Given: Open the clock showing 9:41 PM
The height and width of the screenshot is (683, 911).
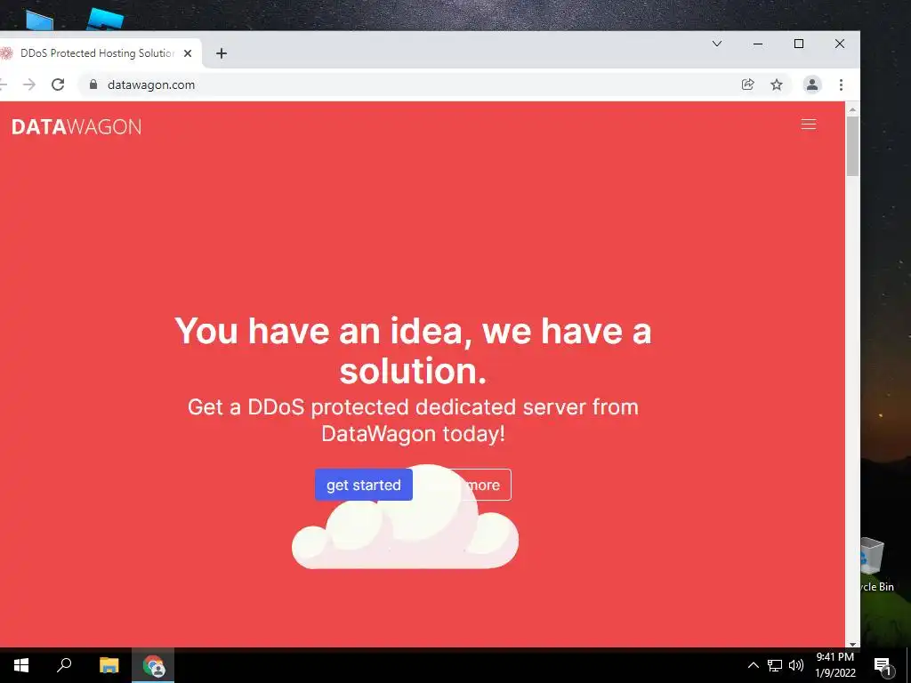Looking at the screenshot, I should click(x=834, y=665).
